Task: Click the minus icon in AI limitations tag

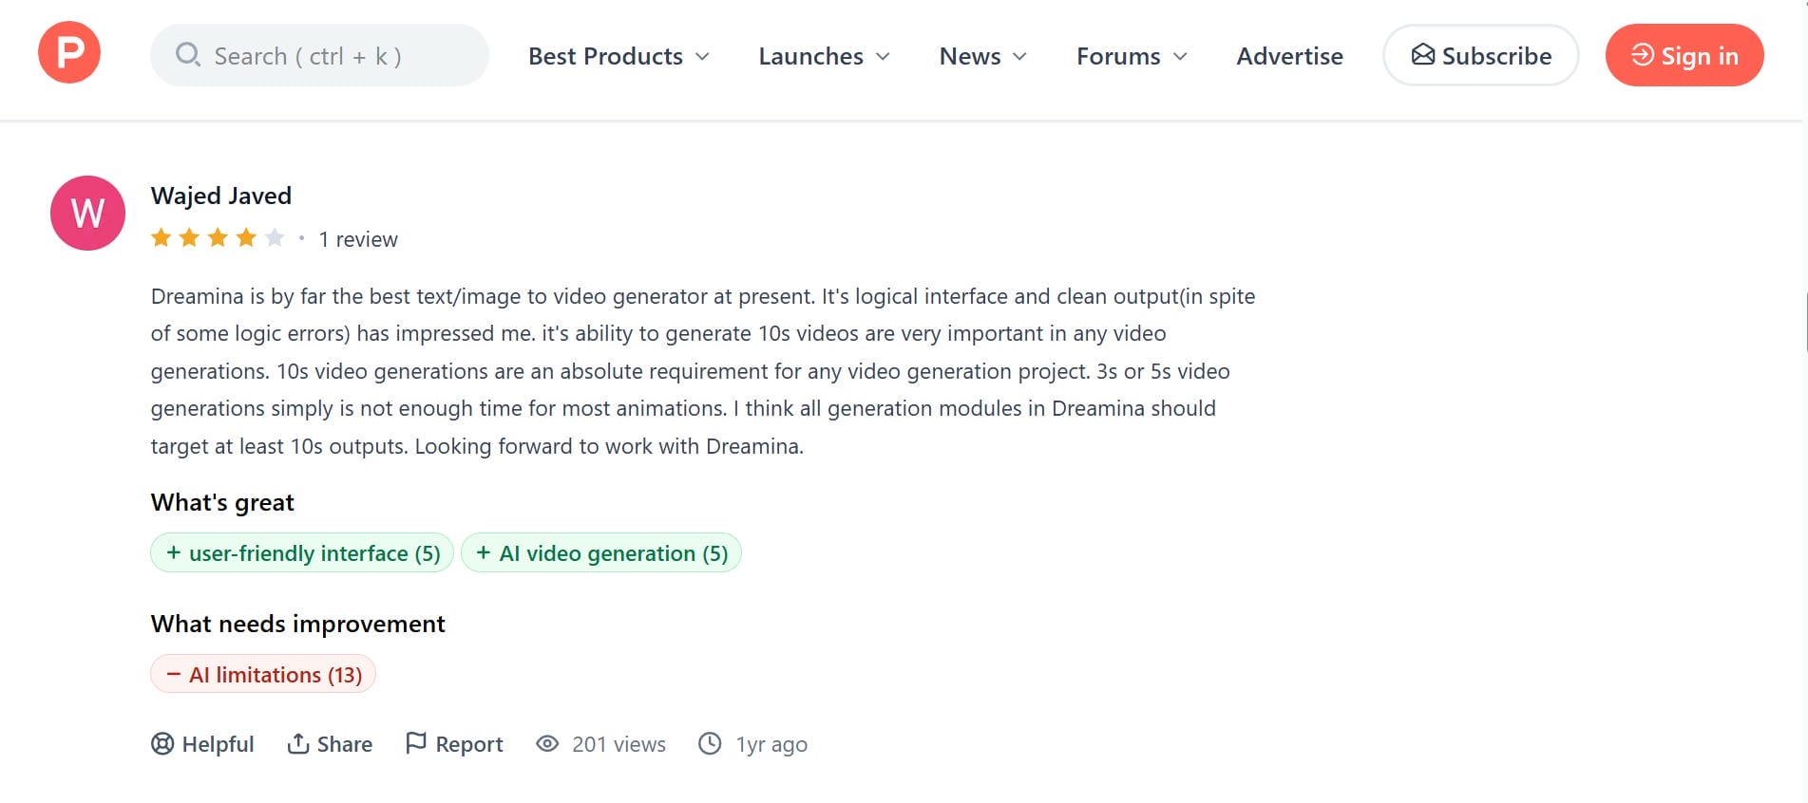Action: pyautogui.click(x=174, y=674)
